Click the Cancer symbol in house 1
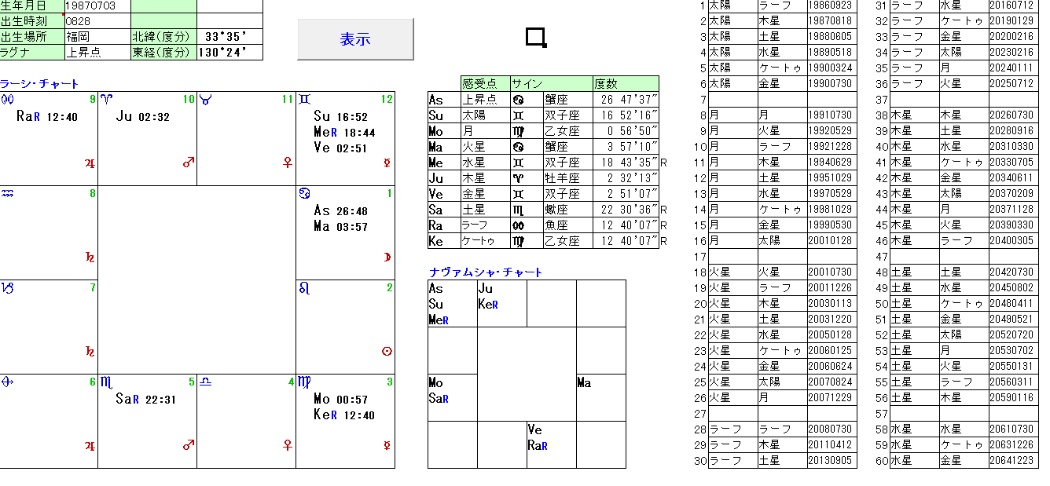This screenshot has height=486, width=1050. (304, 194)
